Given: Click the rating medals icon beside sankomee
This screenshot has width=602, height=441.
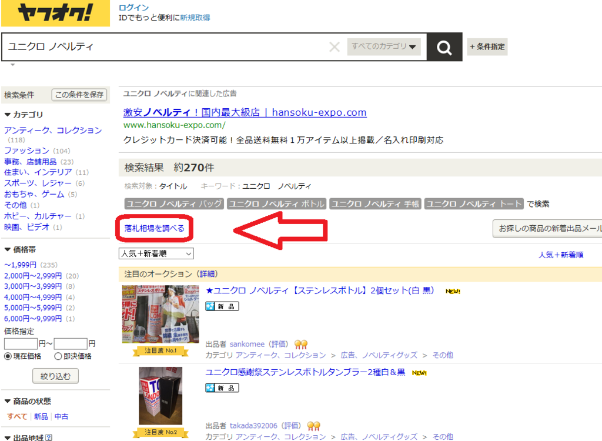Looking at the screenshot, I should pyautogui.click(x=301, y=344).
